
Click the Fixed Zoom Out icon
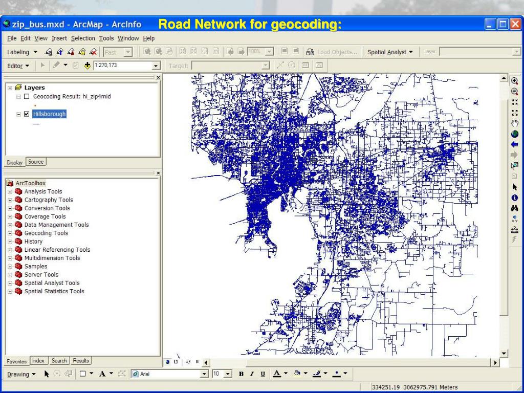[x=515, y=113]
